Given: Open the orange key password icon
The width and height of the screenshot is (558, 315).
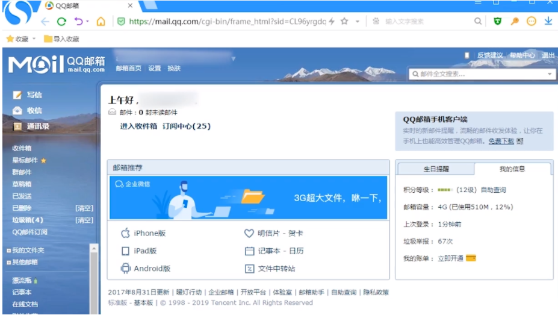Looking at the screenshot, I should point(515,21).
